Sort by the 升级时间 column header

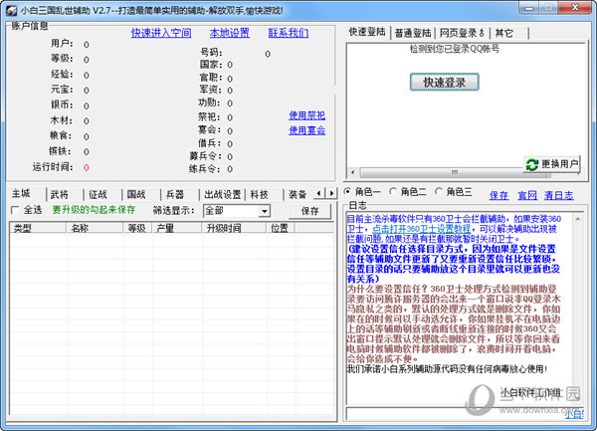coord(234,228)
